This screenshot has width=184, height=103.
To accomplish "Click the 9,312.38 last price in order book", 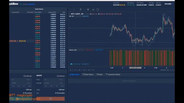I will [x=13, y=41].
